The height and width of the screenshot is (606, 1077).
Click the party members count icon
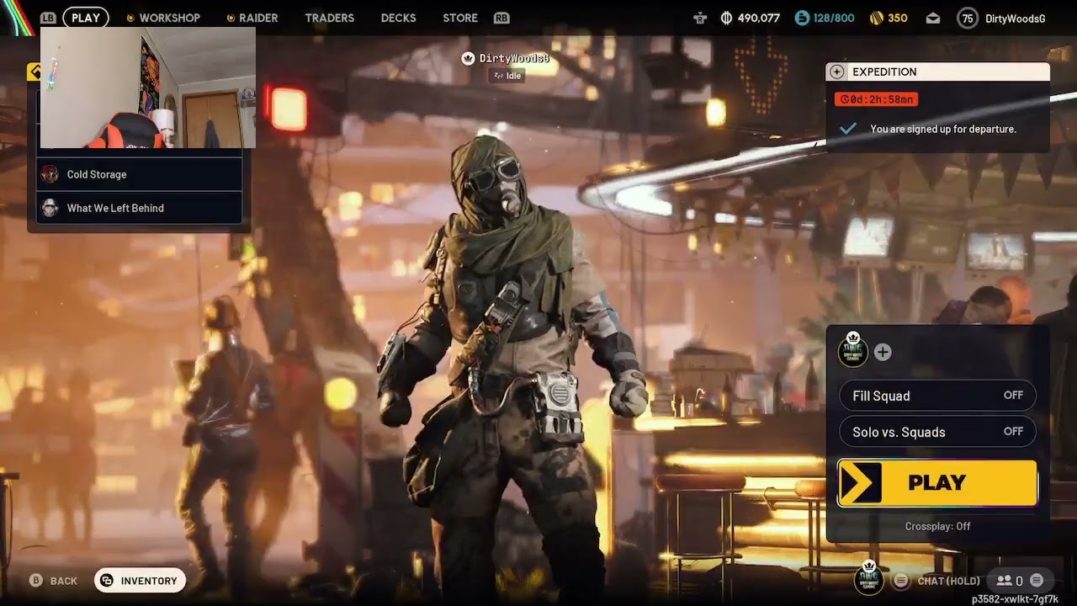pos(1010,581)
